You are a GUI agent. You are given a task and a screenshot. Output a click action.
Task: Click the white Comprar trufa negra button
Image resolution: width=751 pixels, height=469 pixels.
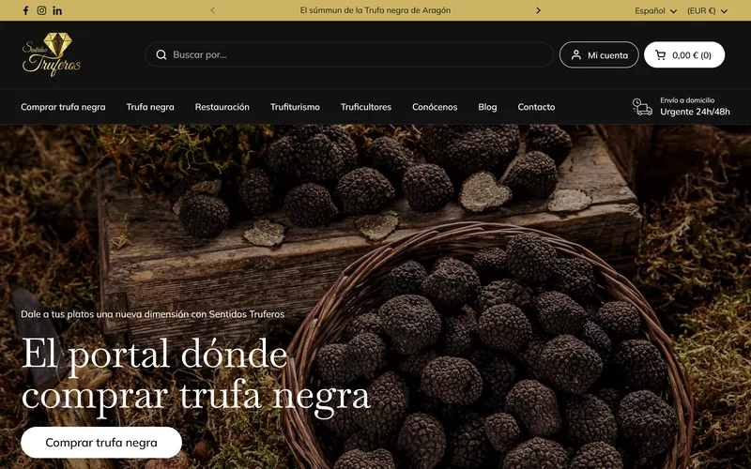101,443
